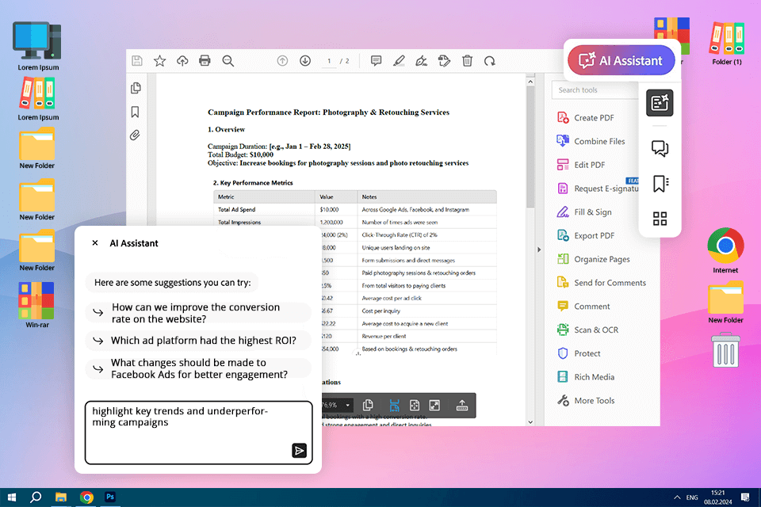
Task: Close the AI Assistant dialog
Action: click(x=95, y=243)
